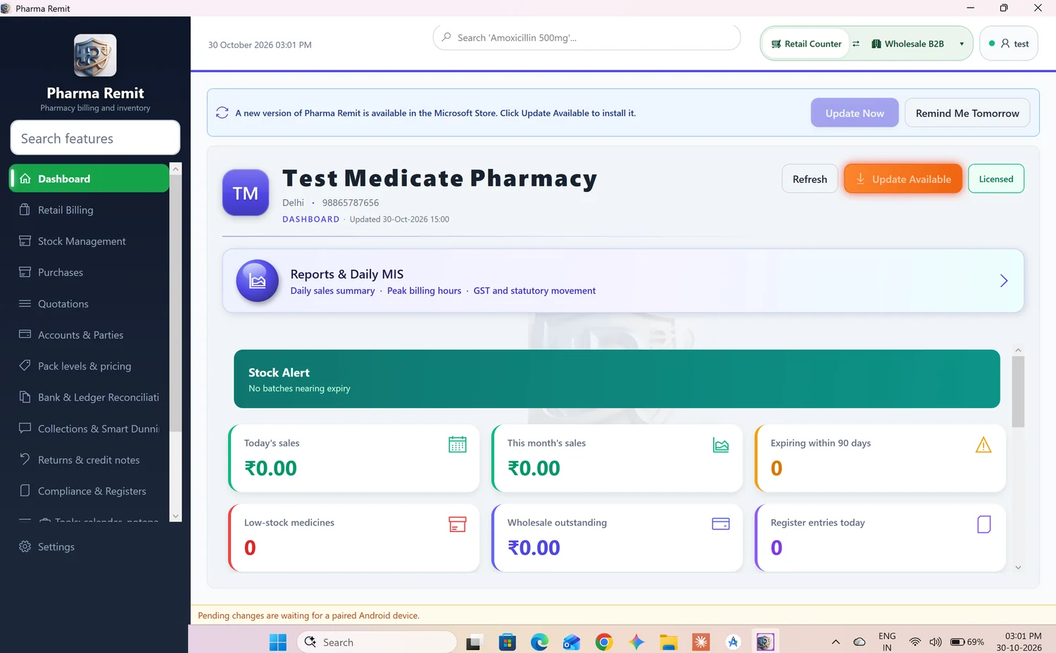Click the TM pharmacy avatar
Screen dimensions: 1056x653
tap(246, 193)
